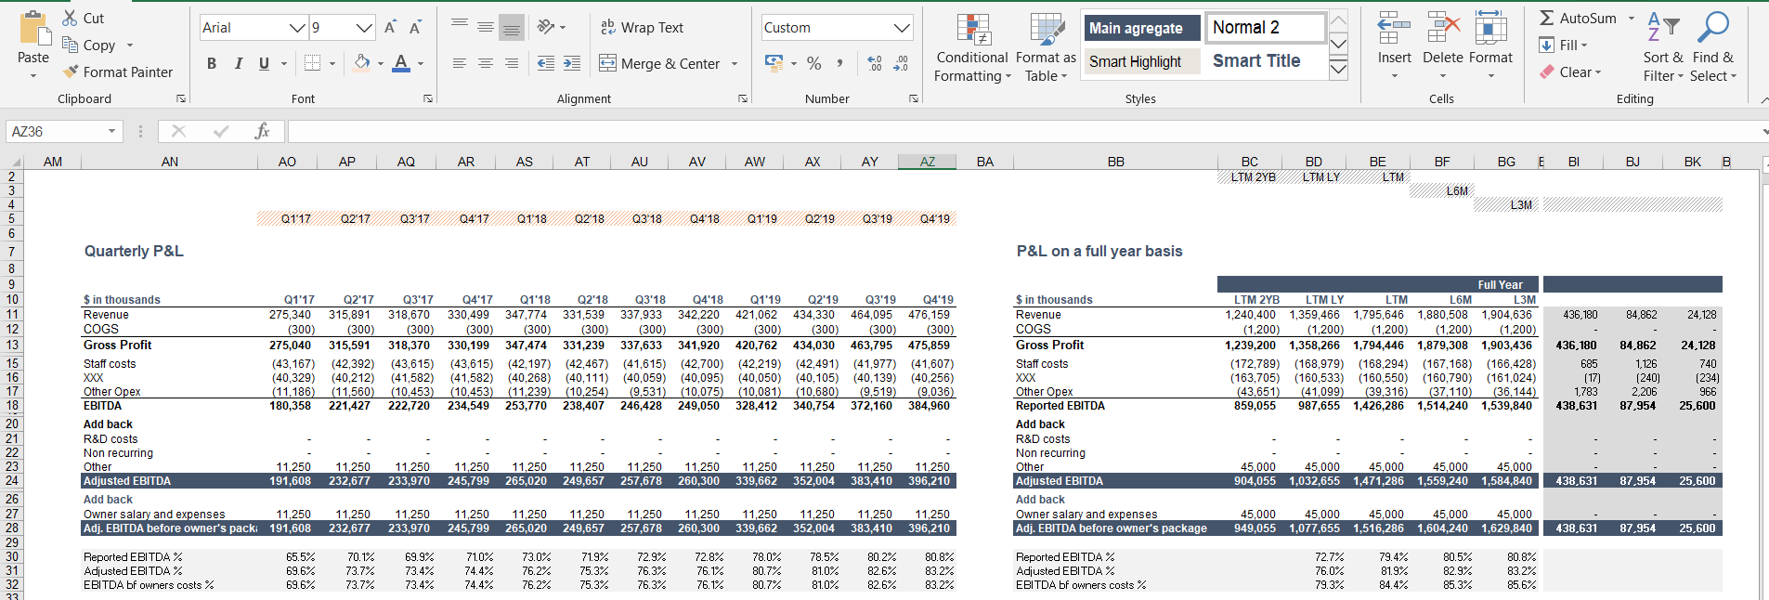Viewport: 1769px width, 600px height.
Task: Activate the Format Painter brush
Action: (70, 72)
